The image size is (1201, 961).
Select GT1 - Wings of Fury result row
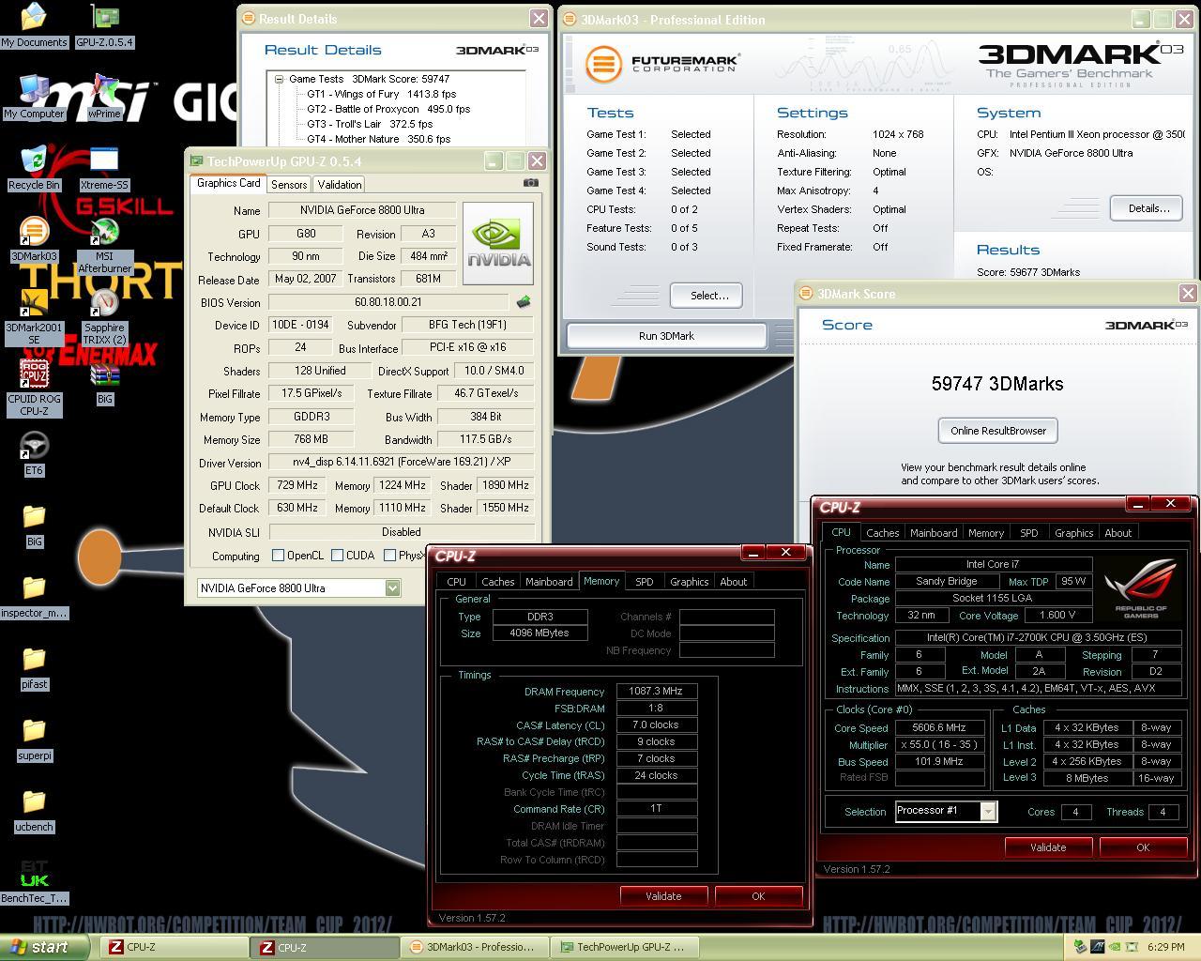tap(381, 94)
